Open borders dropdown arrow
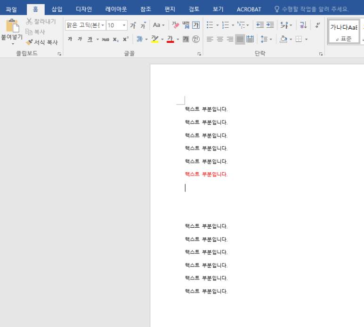 307,39
